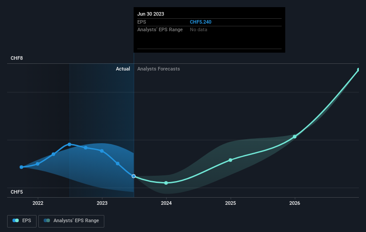
Task: Click the Analysts' EPS Range legend icon
Action: click(x=47, y=220)
